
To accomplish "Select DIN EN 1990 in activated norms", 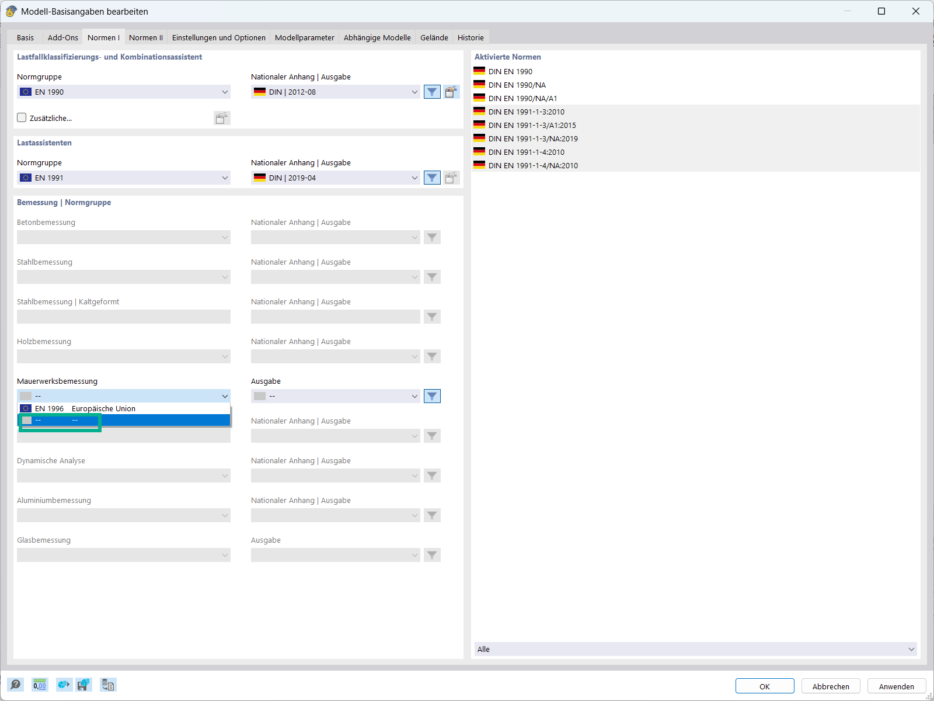I will (x=696, y=71).
